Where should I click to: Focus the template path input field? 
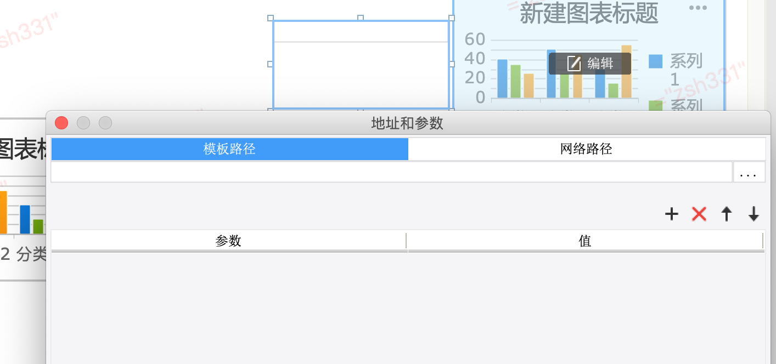pos(391,172)
